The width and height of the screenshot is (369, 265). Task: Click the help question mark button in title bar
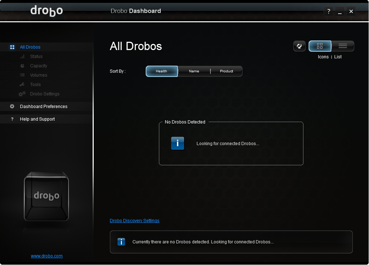tap(328, 12)
